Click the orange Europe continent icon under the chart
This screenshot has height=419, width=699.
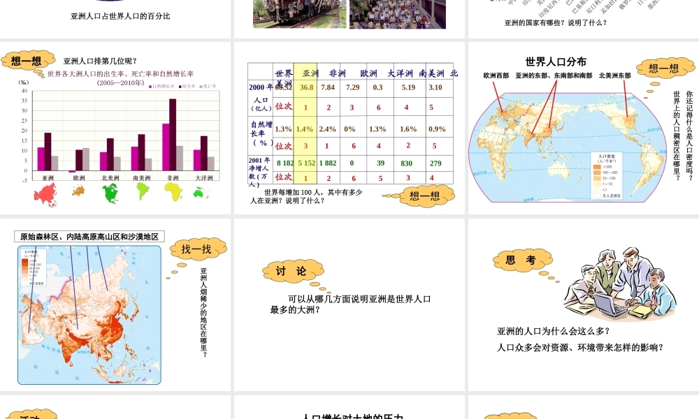[x=78, y=191]
